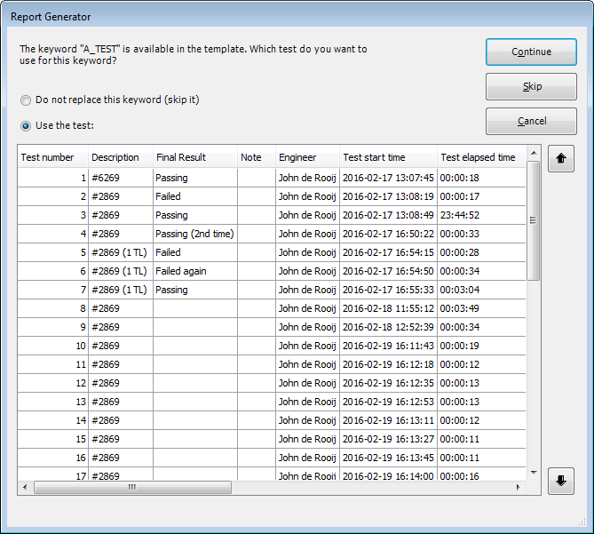Click the Report Generator title bar

coord(297,17)
